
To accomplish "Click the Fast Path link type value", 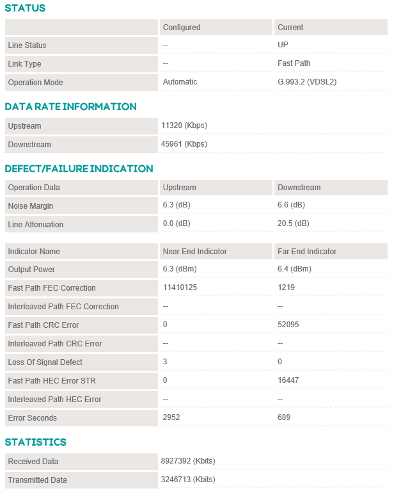I will point(294,63).
